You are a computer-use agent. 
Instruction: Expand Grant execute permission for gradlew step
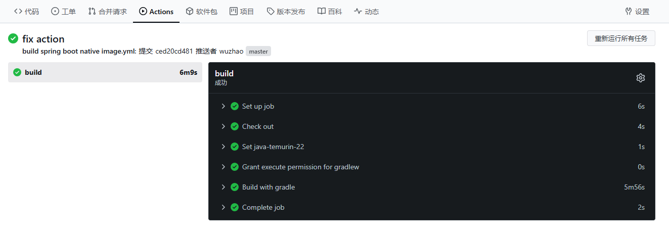point(432,167)
